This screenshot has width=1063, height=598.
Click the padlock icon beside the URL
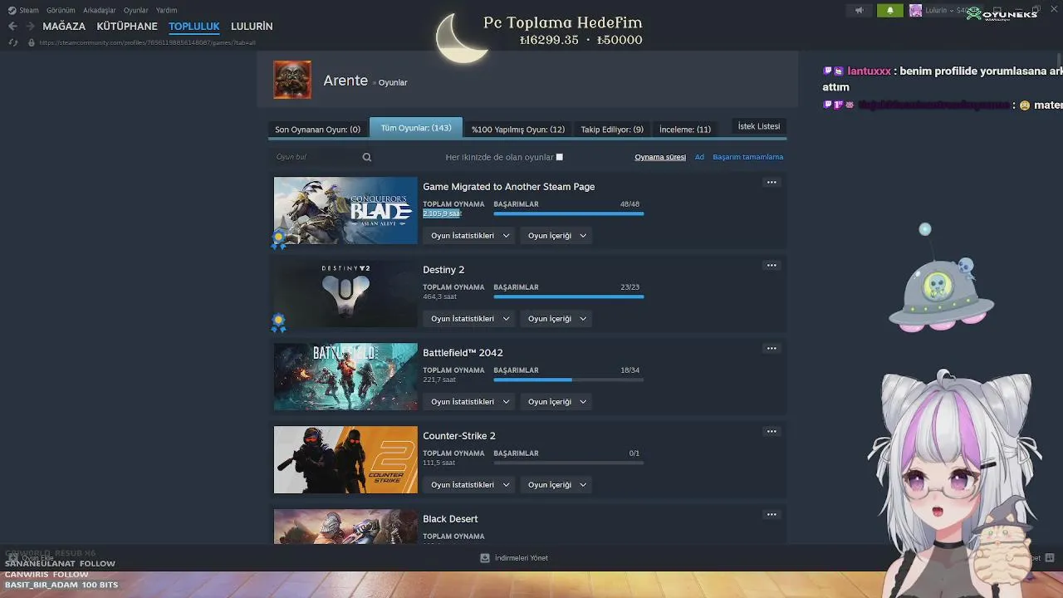coord(32,42)
